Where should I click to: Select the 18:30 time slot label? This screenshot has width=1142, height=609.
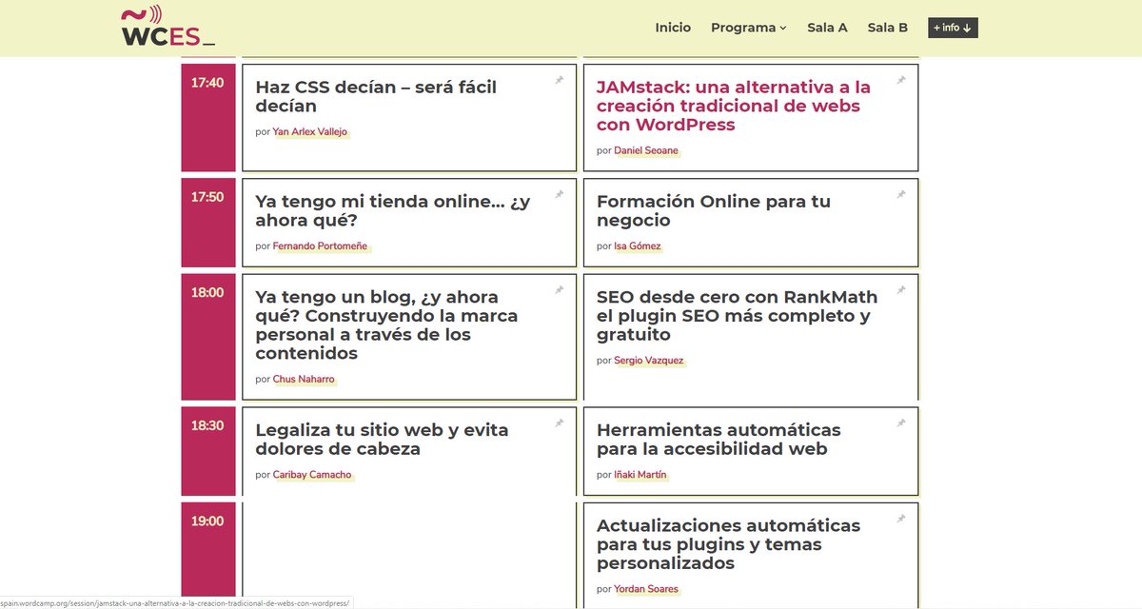[207, 425]
